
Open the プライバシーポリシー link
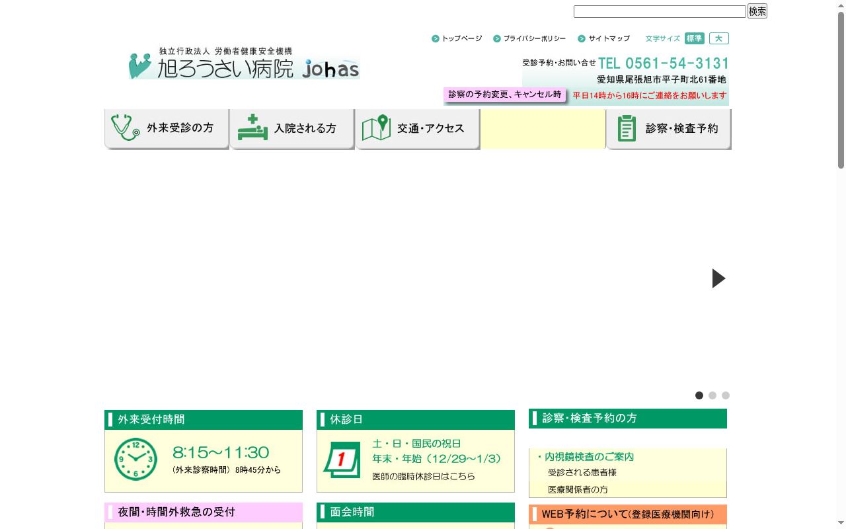529,38
